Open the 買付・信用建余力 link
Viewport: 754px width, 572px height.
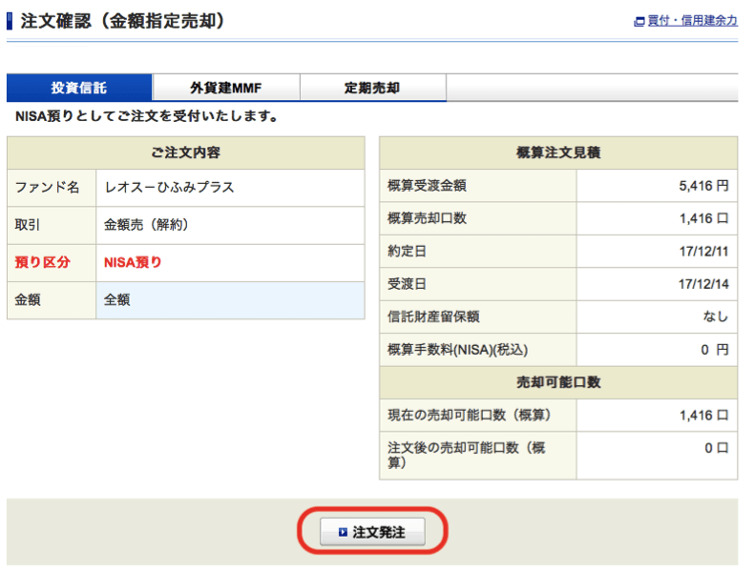click(x=692, y=21)
